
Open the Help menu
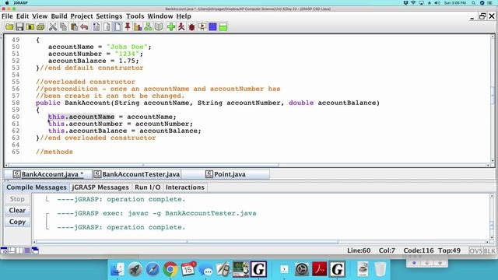point(184,16)
